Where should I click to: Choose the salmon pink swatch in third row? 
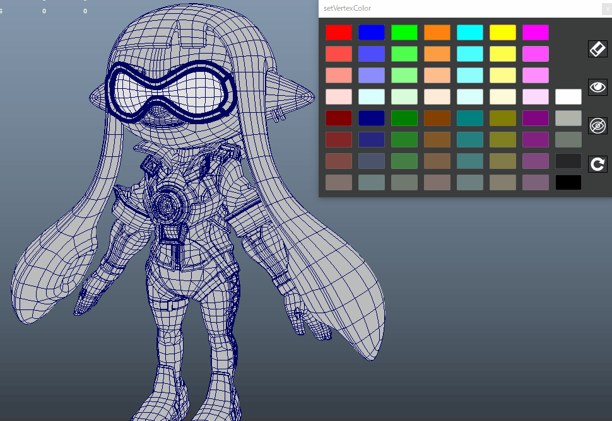pos(339,75)
